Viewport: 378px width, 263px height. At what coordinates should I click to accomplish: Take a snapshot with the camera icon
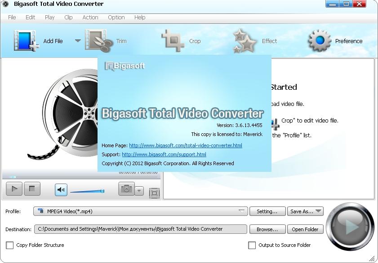tap(126, 189)
